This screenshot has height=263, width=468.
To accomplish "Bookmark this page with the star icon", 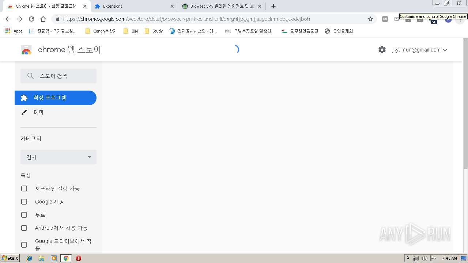I will click(370, 19).
